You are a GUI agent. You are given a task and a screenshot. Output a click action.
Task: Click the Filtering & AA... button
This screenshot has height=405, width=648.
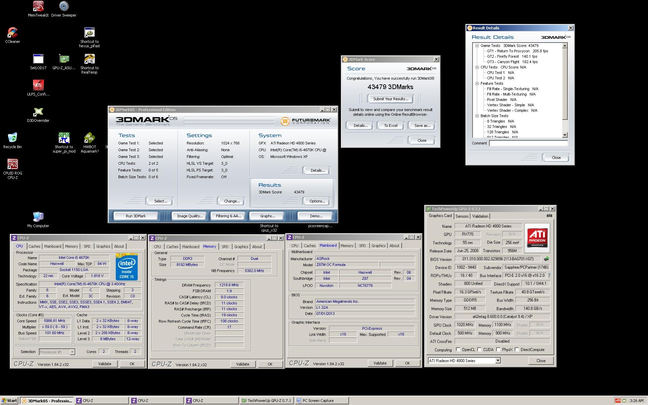click(228, 216)
